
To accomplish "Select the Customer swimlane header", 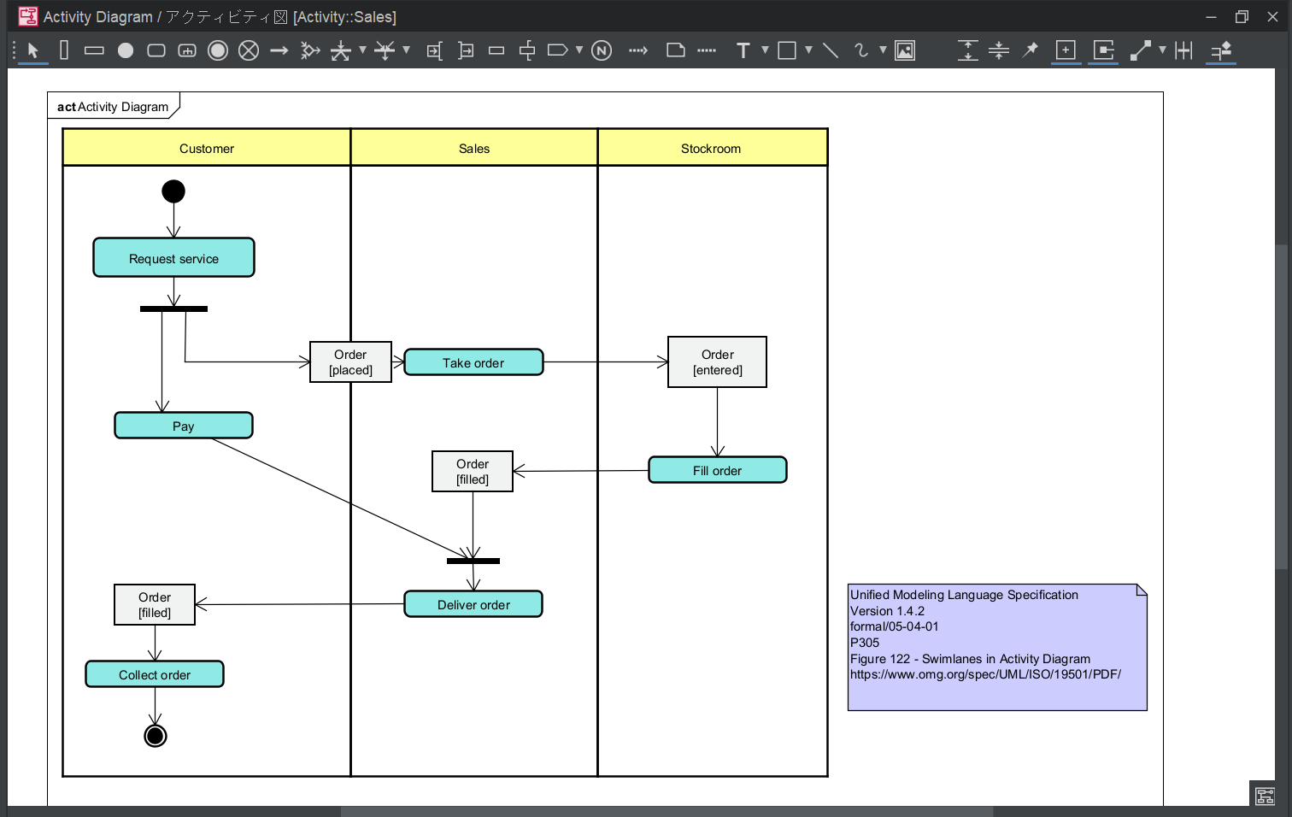I will coord(207,148).
